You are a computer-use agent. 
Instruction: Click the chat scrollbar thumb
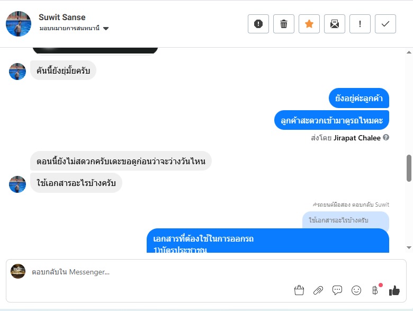pyautogui.click(x=409, y=168)
